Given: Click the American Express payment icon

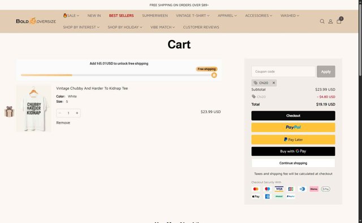Looking at the screenshot, I should (268, 196).
